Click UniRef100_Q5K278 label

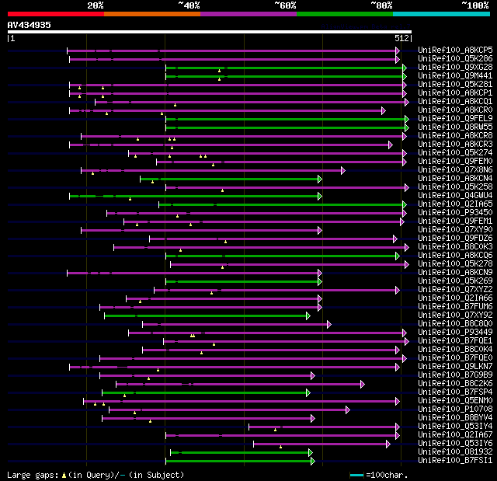[455, 264]
